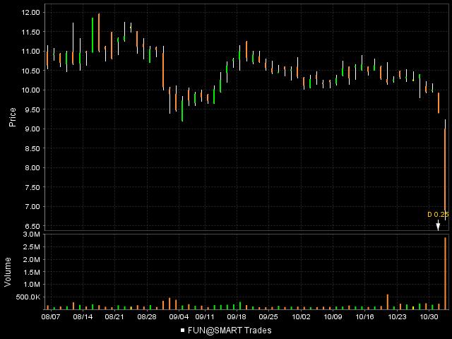Click the 10/16 date label

[364, 317]
